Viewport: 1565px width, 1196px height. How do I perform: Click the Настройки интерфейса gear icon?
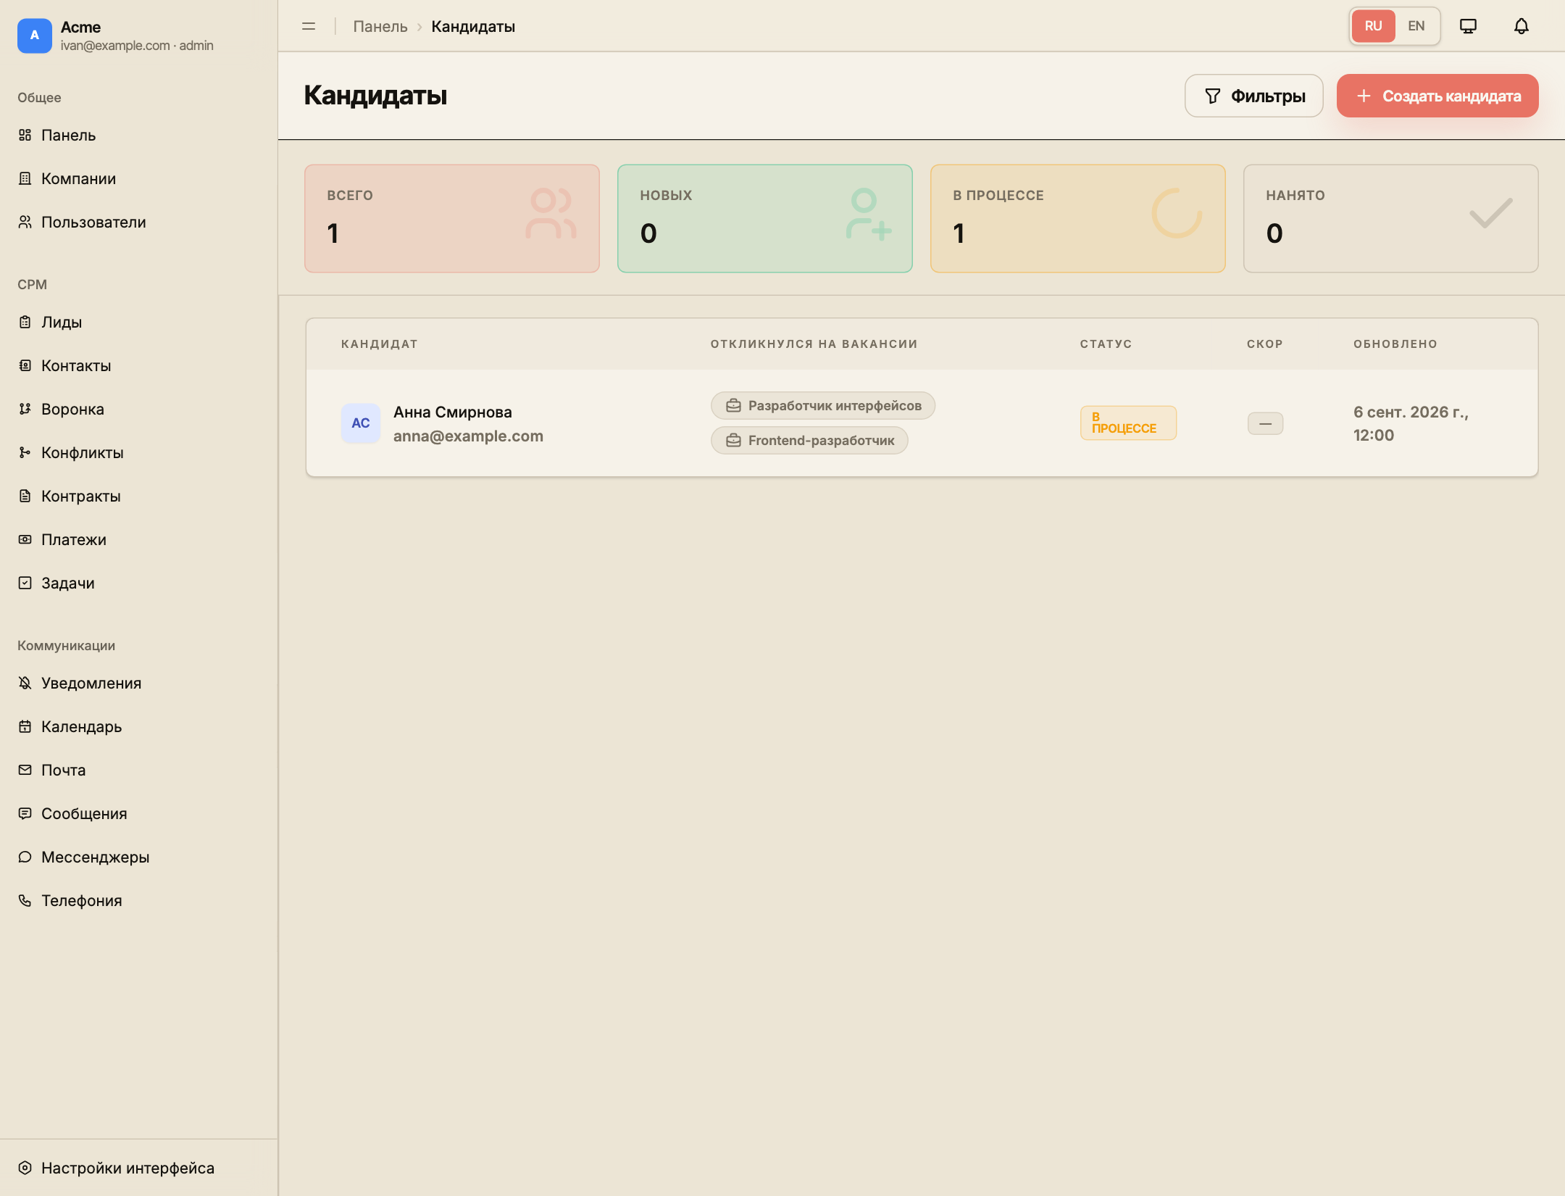click(x=25, y=1168)
